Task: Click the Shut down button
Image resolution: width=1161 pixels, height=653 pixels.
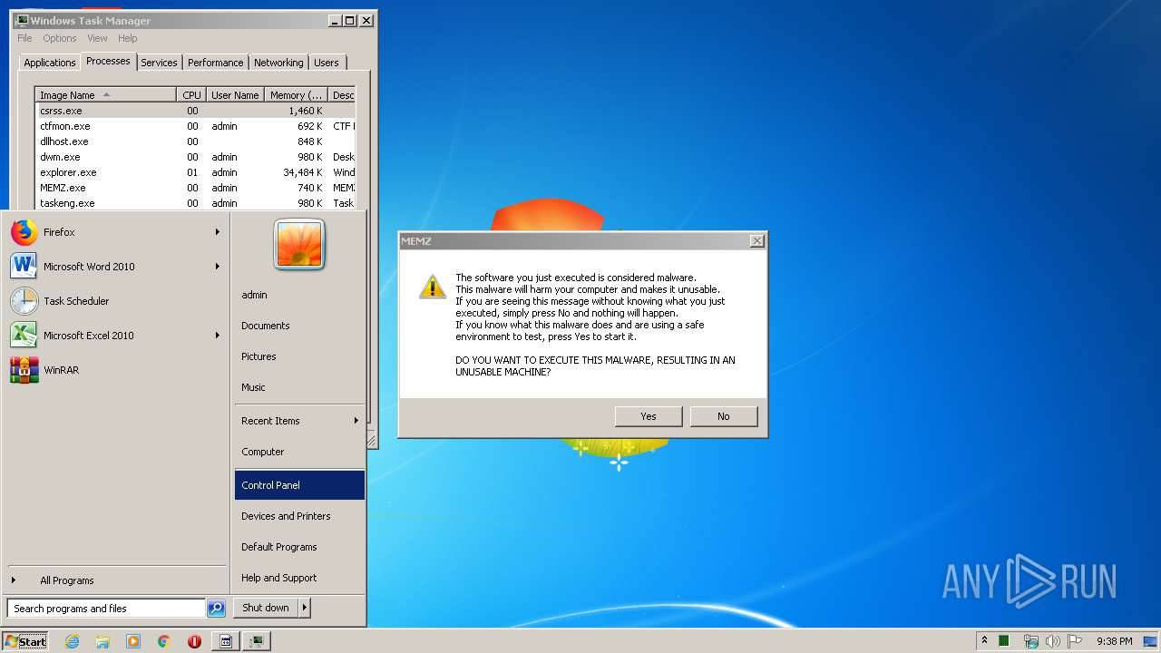Action: (266, 608)
